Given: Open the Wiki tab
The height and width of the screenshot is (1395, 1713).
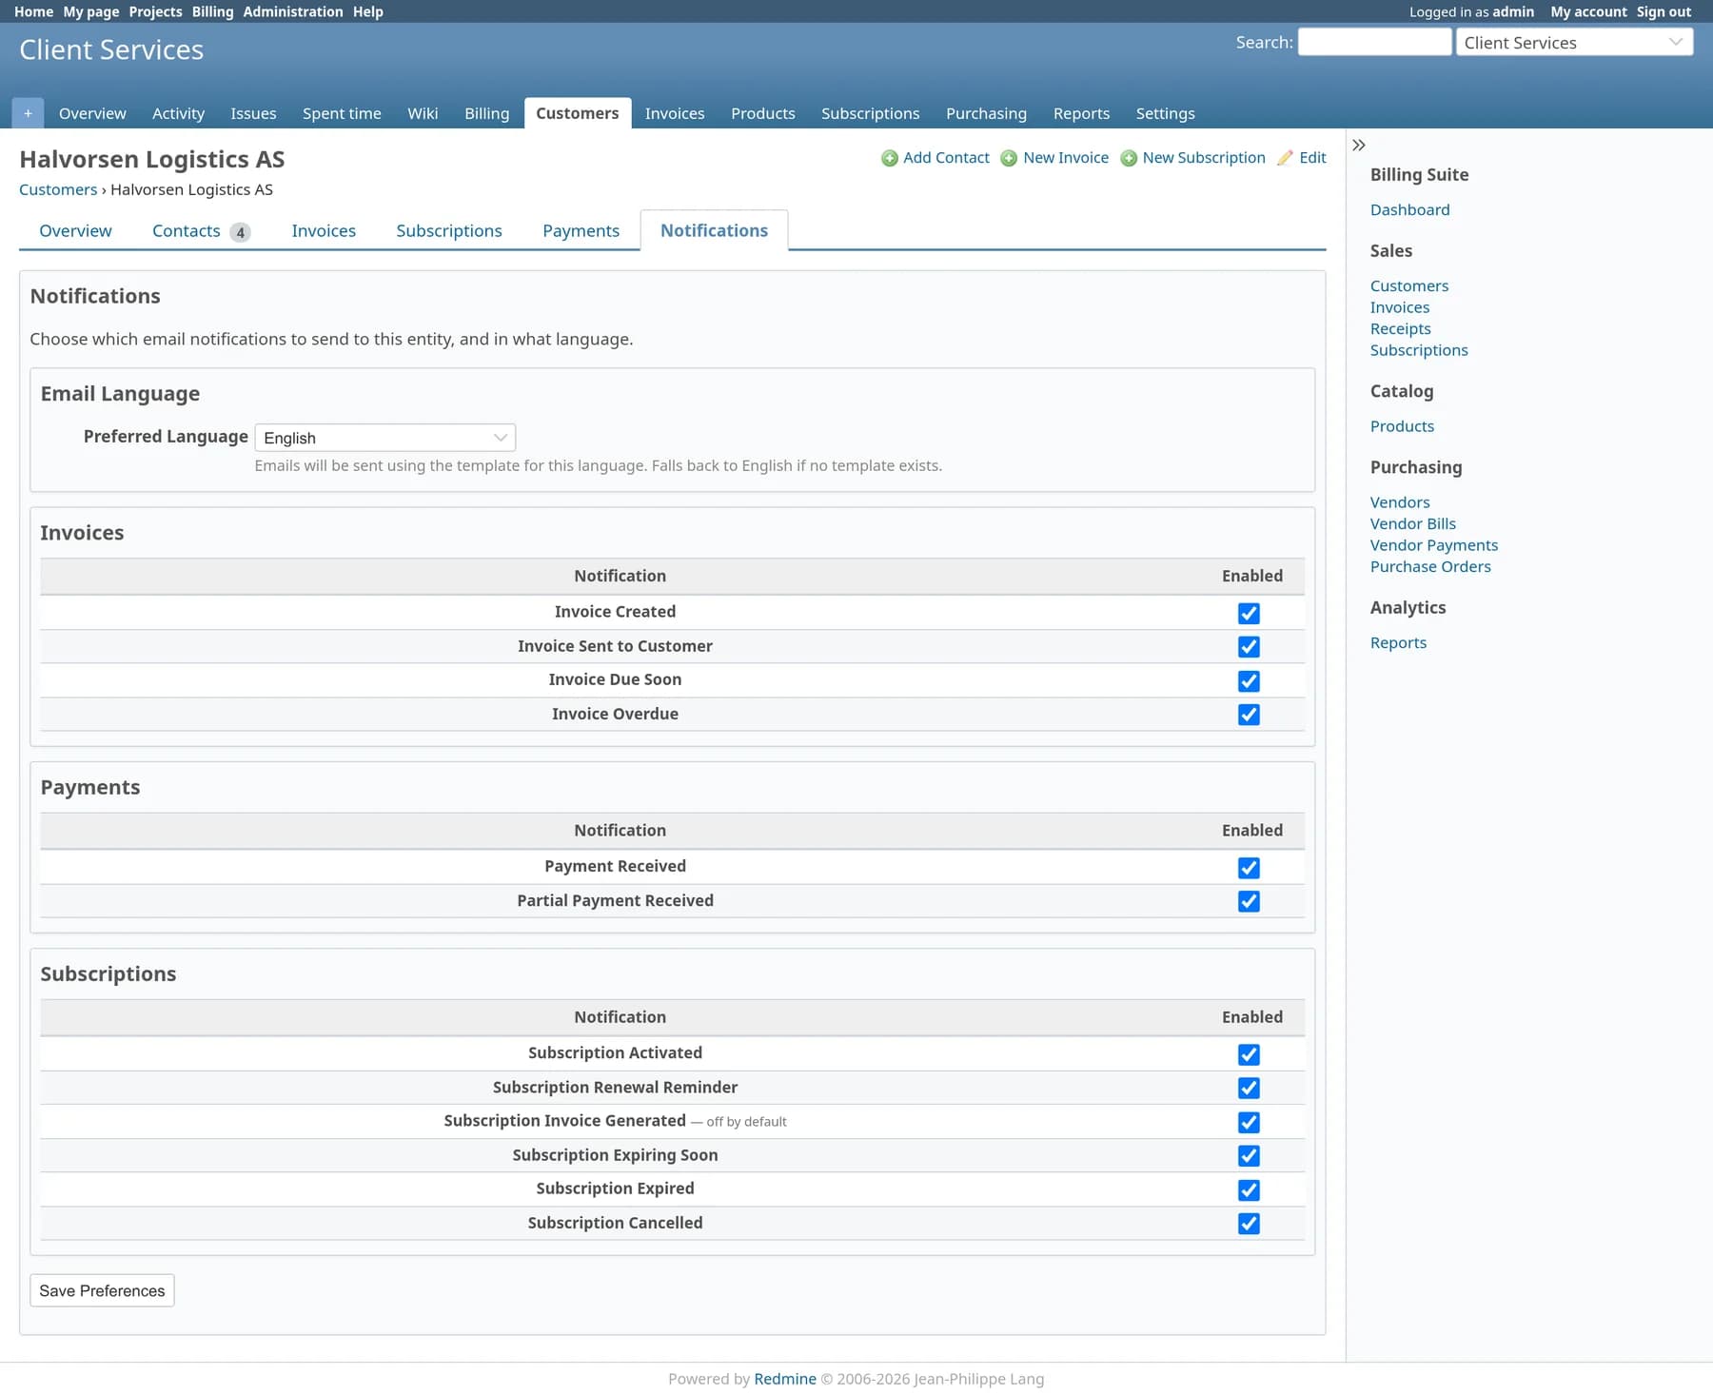Looking at the screenshot, I should click(x=423, y=113).
